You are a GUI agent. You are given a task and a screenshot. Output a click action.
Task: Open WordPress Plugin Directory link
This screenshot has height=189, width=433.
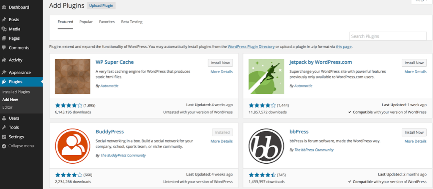tap(251, 47)
